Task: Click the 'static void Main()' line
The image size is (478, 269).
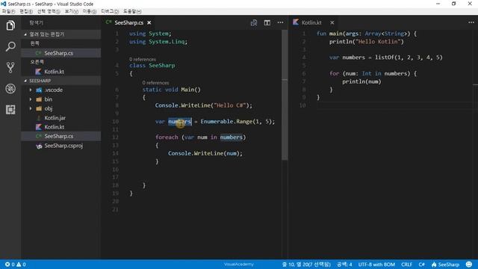Action: 171,90
